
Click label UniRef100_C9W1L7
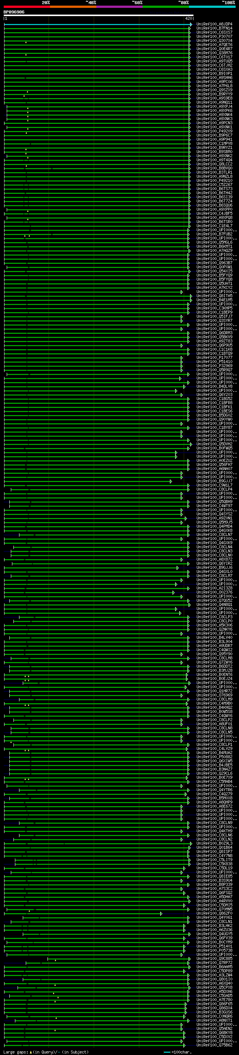pos(214,485)
